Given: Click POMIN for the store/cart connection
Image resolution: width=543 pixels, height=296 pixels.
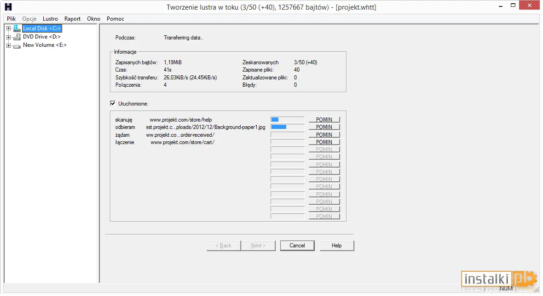Looking at the screenshot, I should [324, 142].
